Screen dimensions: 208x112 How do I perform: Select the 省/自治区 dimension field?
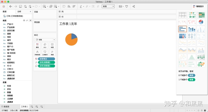coord(11,53)
